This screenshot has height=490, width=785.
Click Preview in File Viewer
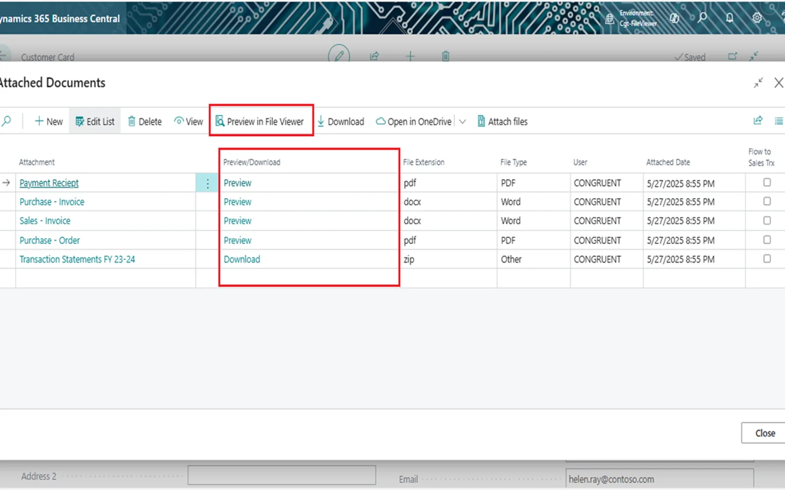pos(260,122)
